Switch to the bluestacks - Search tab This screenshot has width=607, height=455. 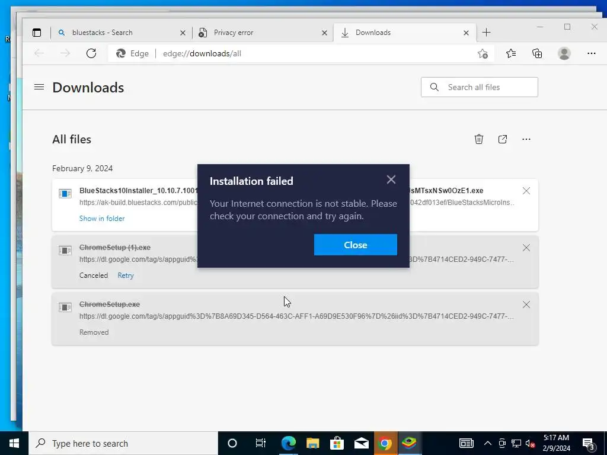121,33
